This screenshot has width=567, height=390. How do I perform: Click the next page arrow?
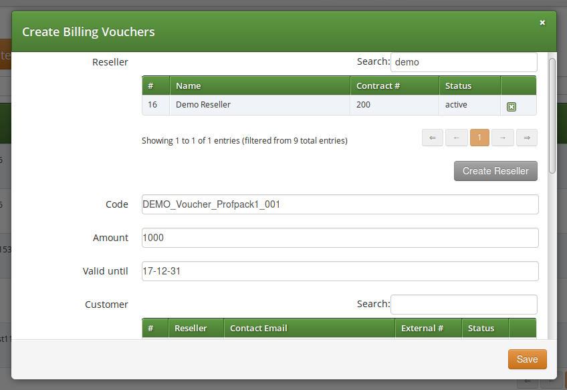pyautogui.click(x=503, y=138)
